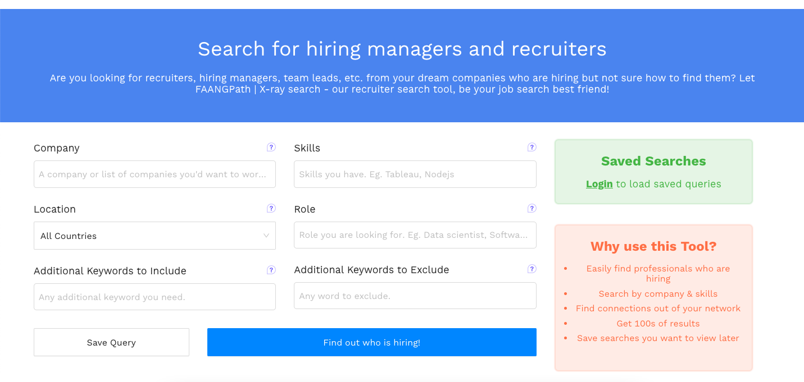Click the 'Search for hiring managers' page title

point(402,49)
